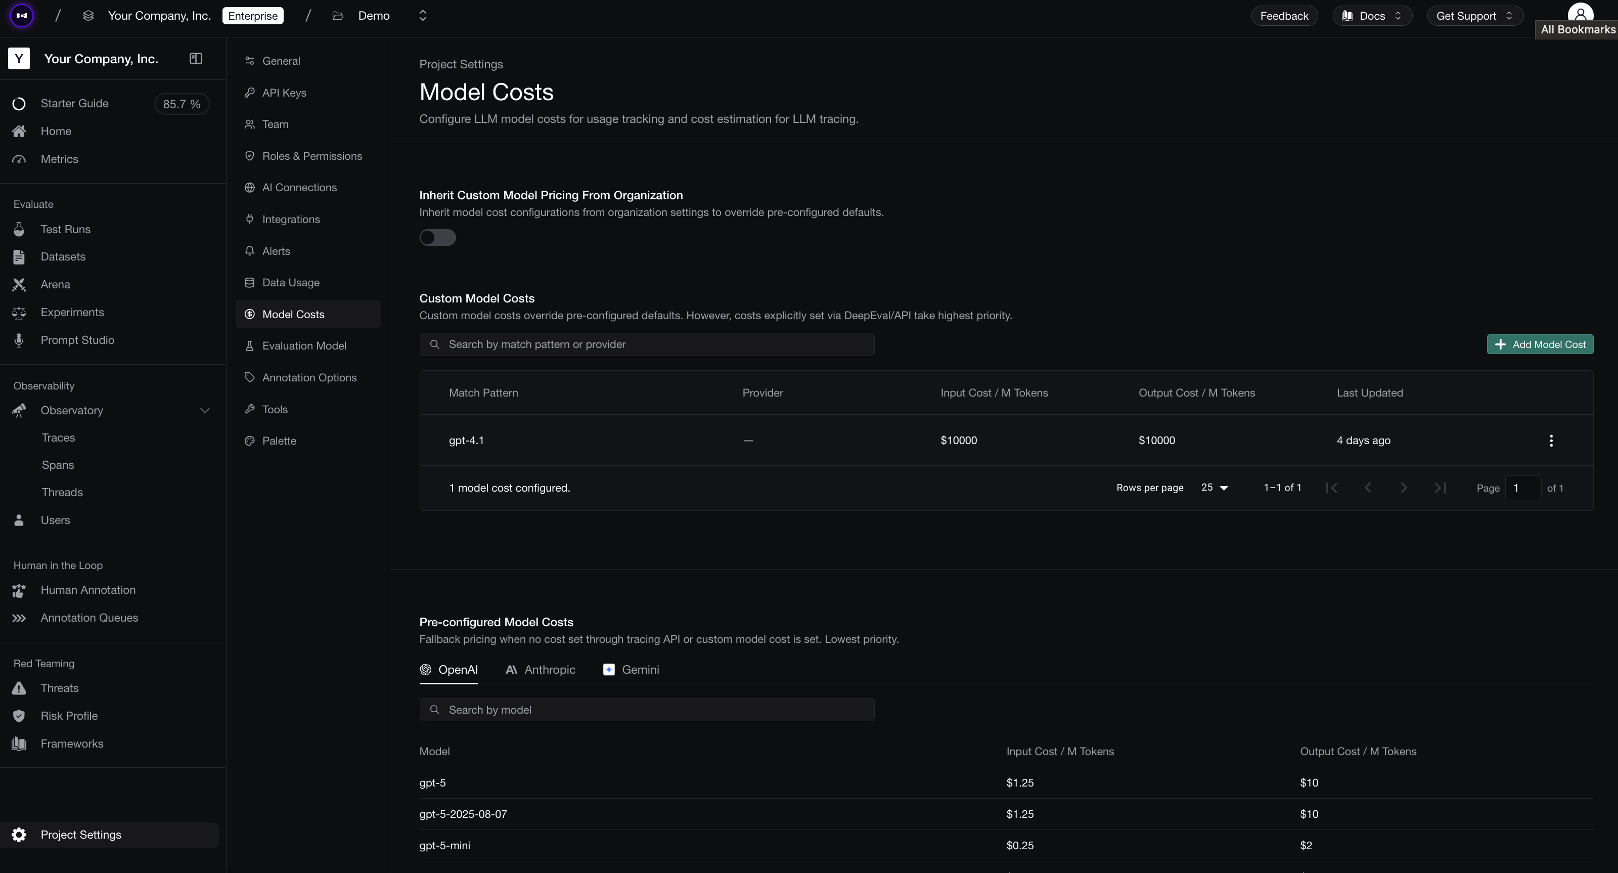
Task: Click the Your Company, Inc. breadcrumb
Action: tap(160, 16)
